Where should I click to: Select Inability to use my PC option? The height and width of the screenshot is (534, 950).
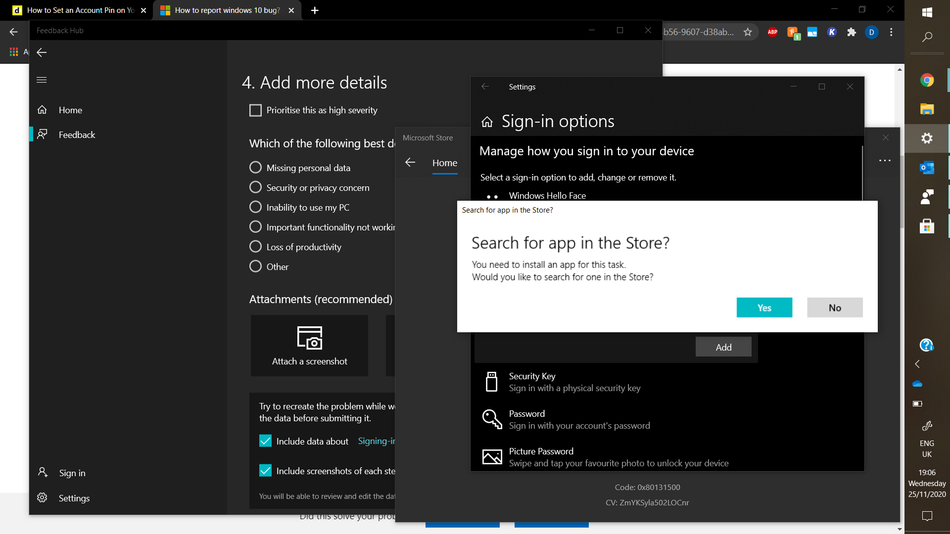255,207
